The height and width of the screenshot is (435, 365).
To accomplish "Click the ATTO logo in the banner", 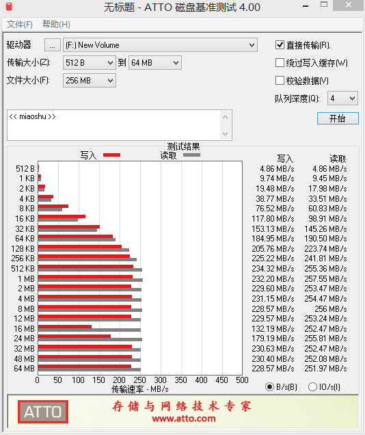I will [43, 412].
